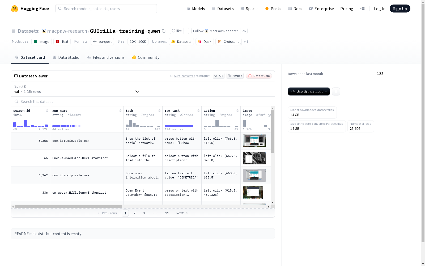Open the Dataset card tab
Image resolution: width=425 pixels, height=266 pixels.
(x=30, y=57)
